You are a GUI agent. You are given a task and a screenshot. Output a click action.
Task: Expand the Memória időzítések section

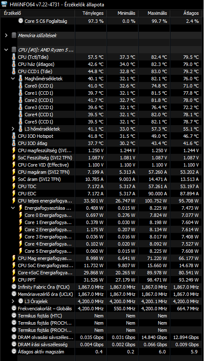(x=6, y=36)
